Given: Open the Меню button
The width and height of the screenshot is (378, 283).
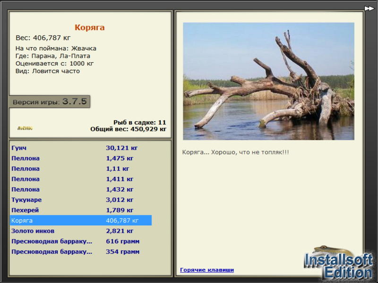Looking at the screenshot, I should pos(25,128).
